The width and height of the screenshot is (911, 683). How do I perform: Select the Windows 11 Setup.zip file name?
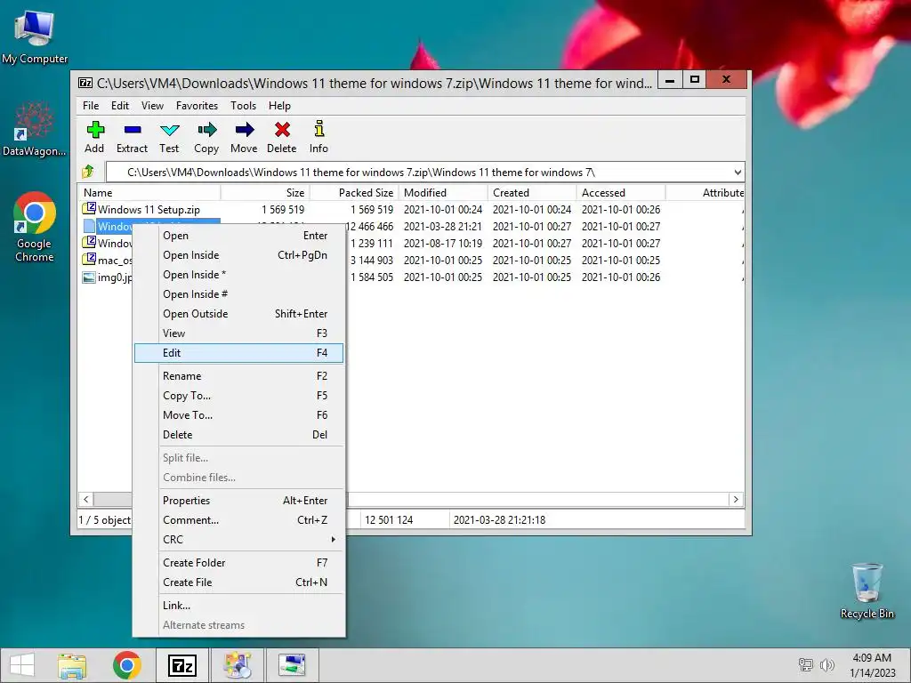(149, 210)
